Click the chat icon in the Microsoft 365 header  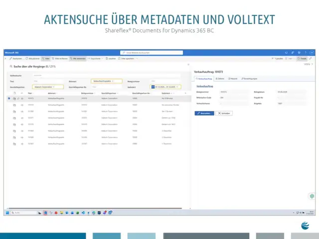pos(287,53)
